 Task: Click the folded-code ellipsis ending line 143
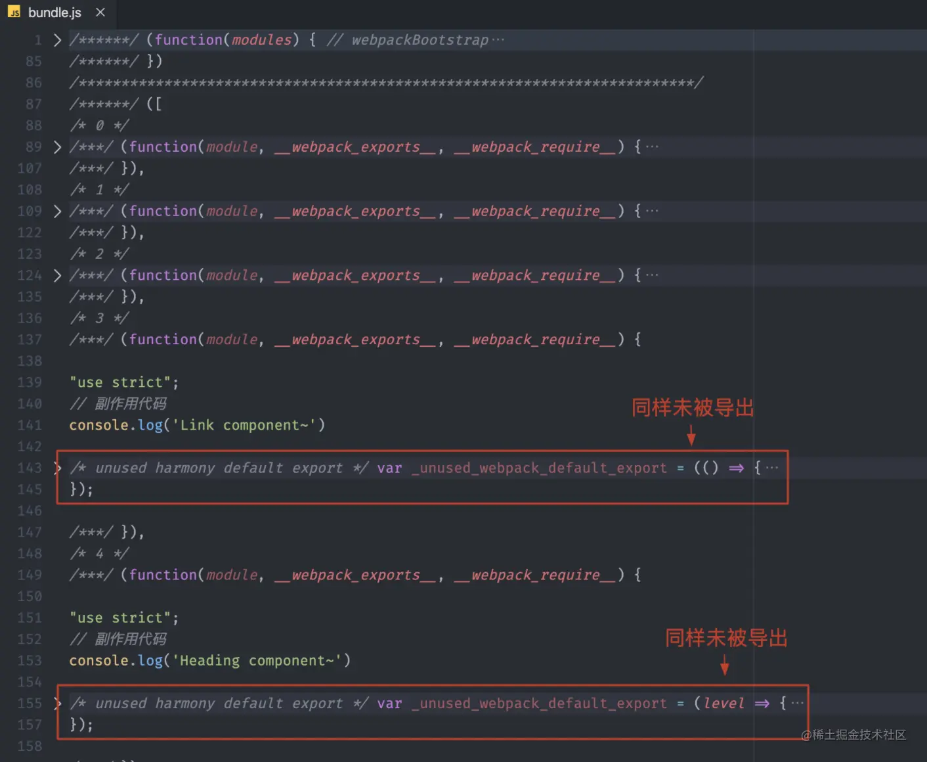(x=772, y=468)
